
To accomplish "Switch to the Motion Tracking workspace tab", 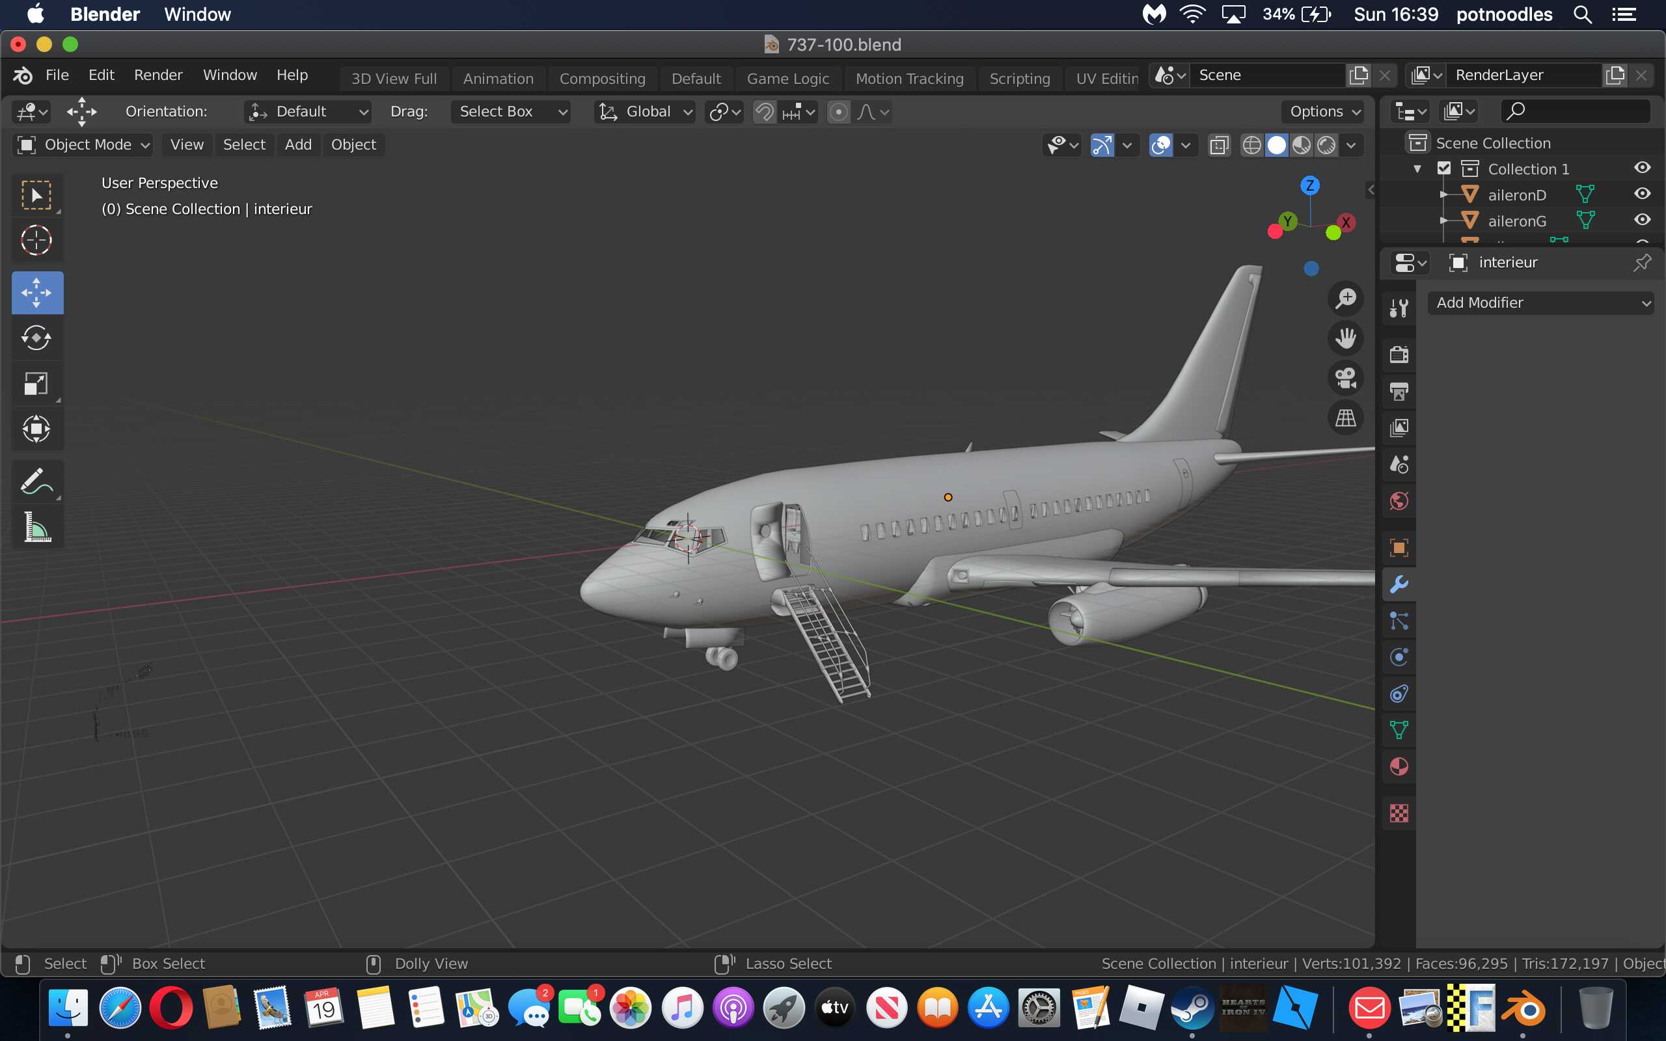I will click(x=909, y=79).
